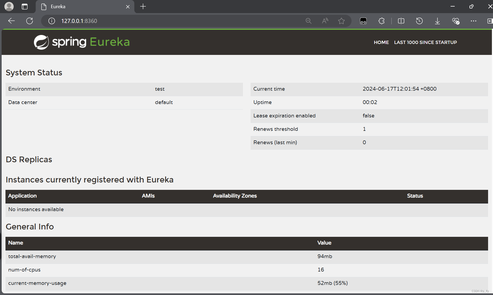
Task: Minimize the browser window
Action: click(x=453, y=6)
